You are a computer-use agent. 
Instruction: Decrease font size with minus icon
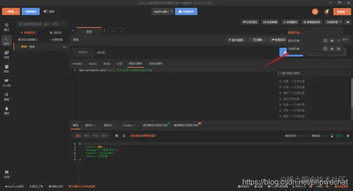pyautogui.click(x=311, y=186)
